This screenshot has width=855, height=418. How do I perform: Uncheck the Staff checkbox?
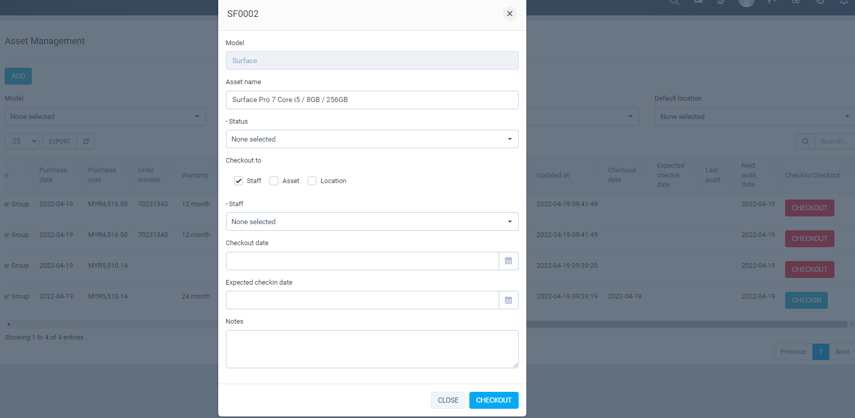pos(239,181)
